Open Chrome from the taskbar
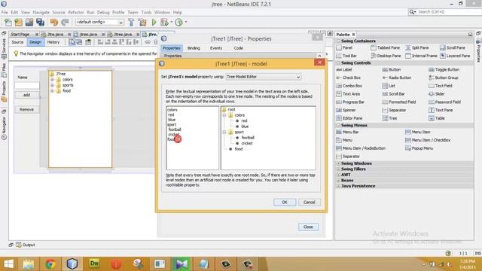This screenshot has width=482, height=271. 50,264
